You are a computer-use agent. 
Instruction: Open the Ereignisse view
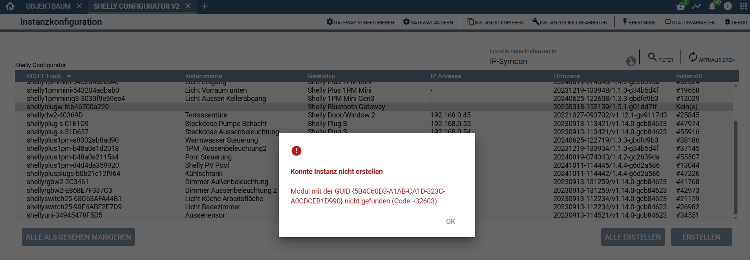[x=639, y=22]
